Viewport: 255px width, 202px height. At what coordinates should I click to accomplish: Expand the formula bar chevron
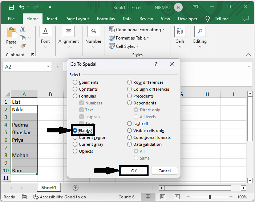click(x=249, y=66)
